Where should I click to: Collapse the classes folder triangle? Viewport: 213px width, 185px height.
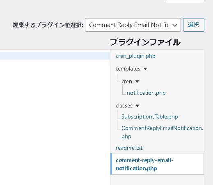(137, 106)
